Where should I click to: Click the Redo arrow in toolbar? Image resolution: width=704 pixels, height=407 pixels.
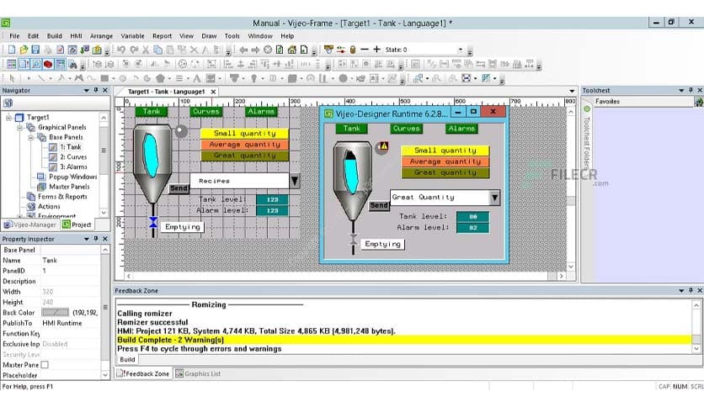(x=134, y=50)
